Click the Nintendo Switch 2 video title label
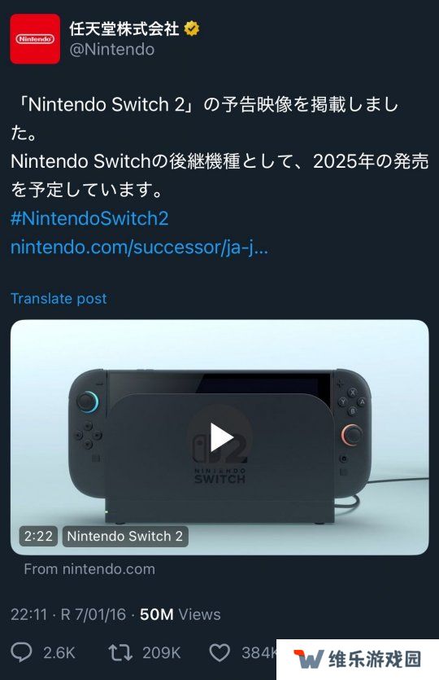This screenshot has height=680, width=439. [125, 536]
